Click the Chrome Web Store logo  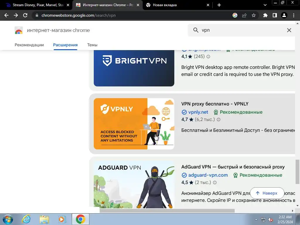(19, 30)
